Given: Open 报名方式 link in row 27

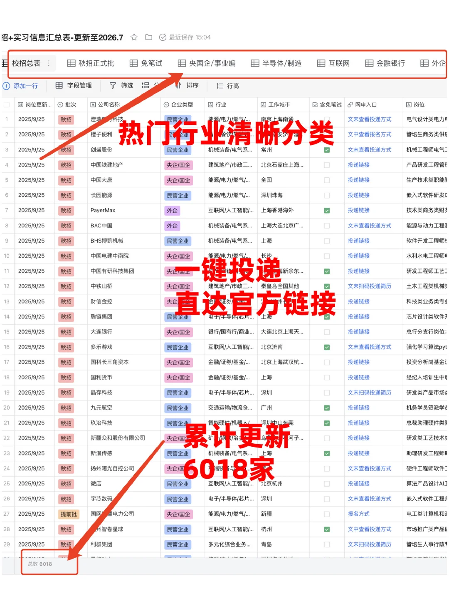Looking at the screenshot, I should coord(358,514).
